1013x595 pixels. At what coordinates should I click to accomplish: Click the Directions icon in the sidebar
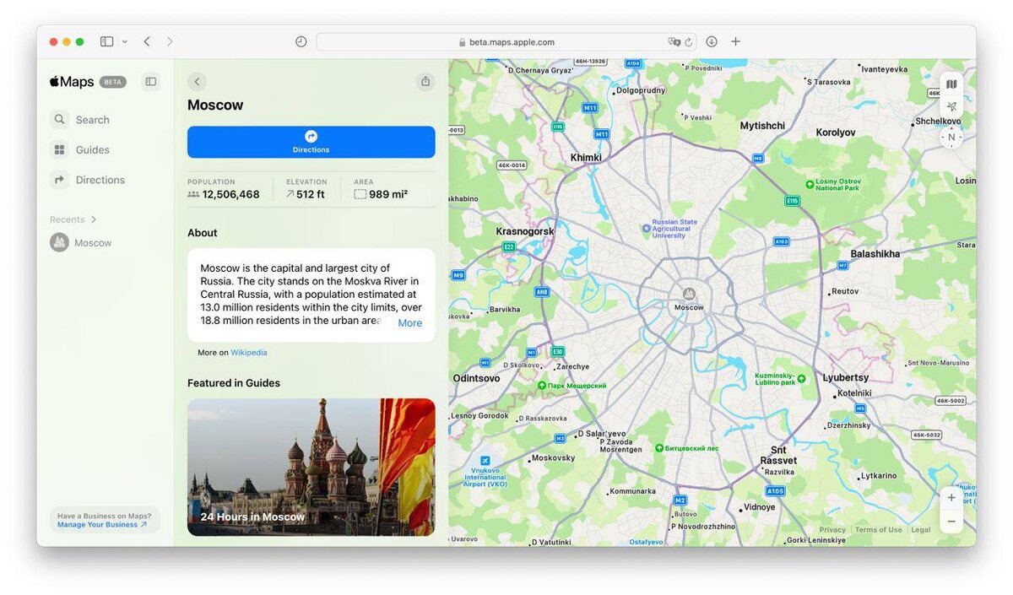pyautogui.click(x=59, y=179)
